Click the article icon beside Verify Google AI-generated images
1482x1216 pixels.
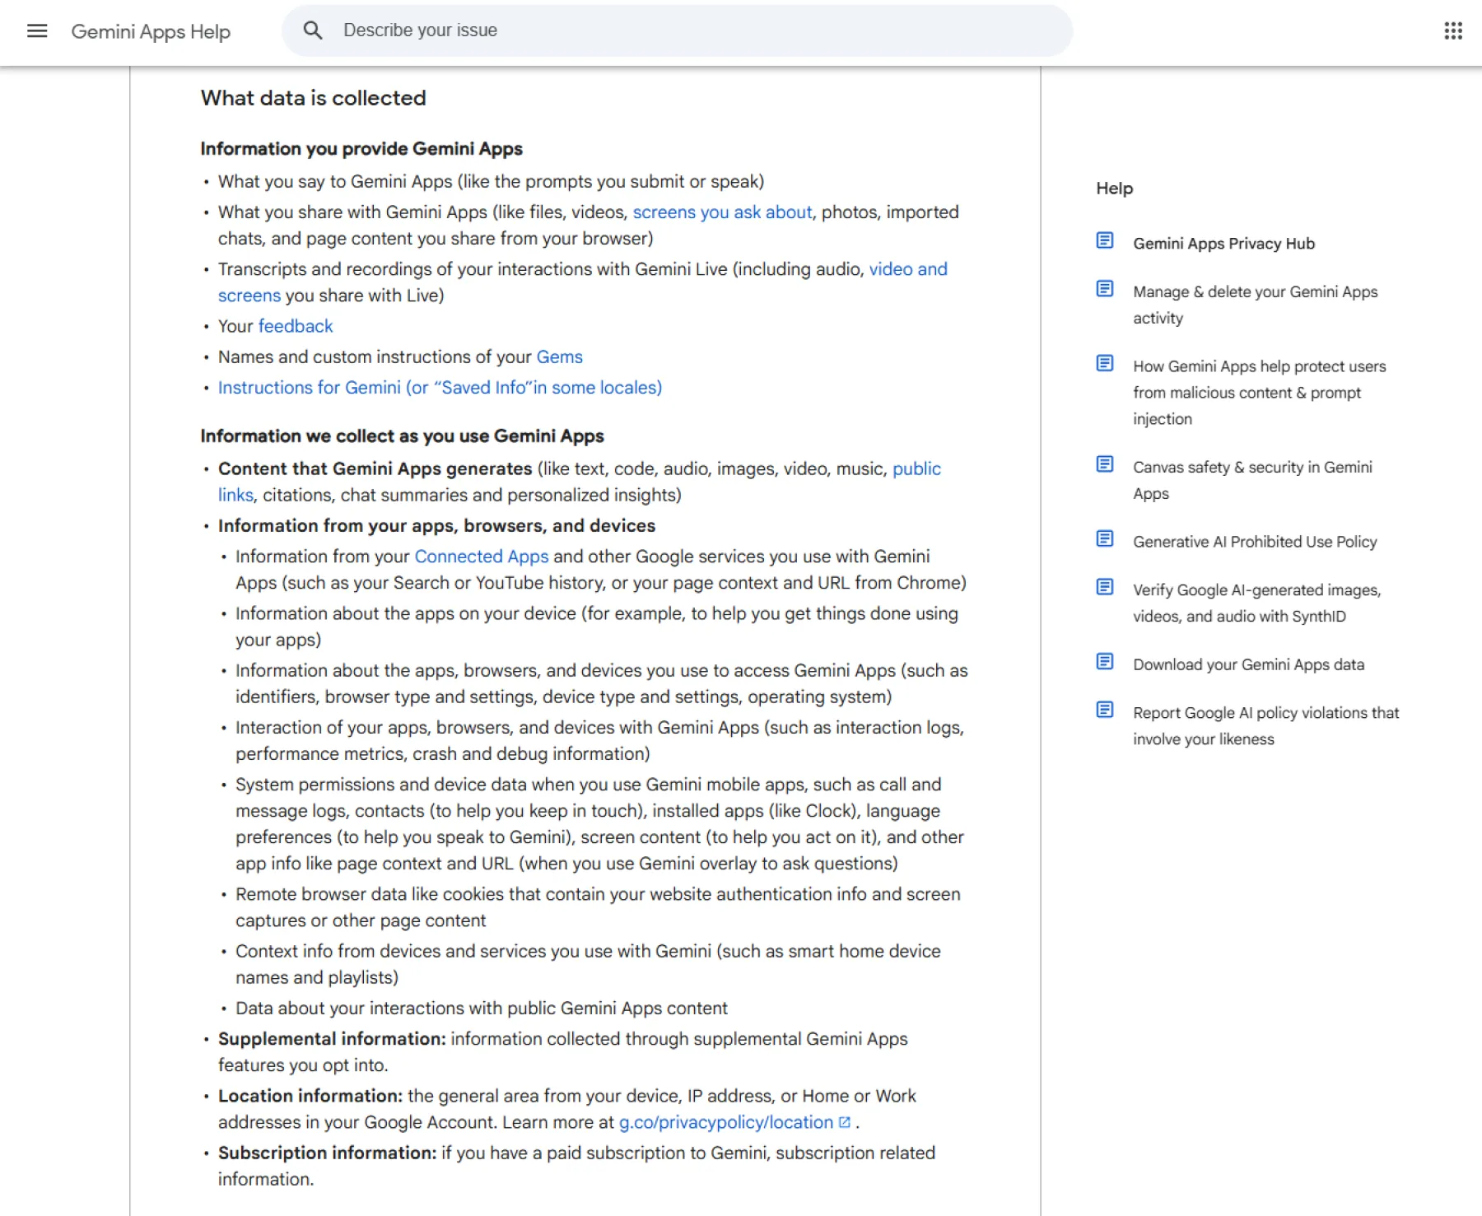click(1105, 587)
